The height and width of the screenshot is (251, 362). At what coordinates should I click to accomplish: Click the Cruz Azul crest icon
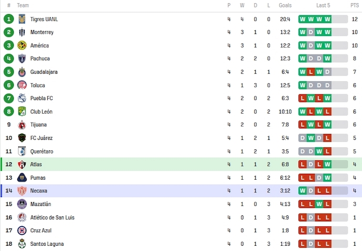[22, 231]
